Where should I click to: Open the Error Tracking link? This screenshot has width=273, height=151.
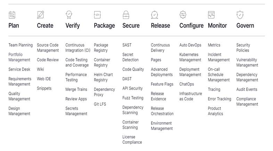[x=220, y=99]
